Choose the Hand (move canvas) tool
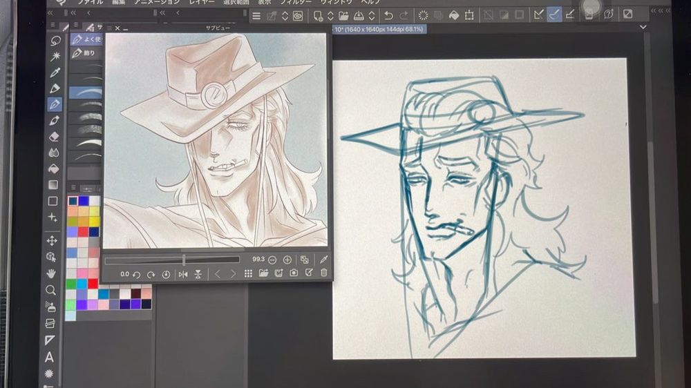The height and width of the screenshot is (388, 691). coord(51,273)
